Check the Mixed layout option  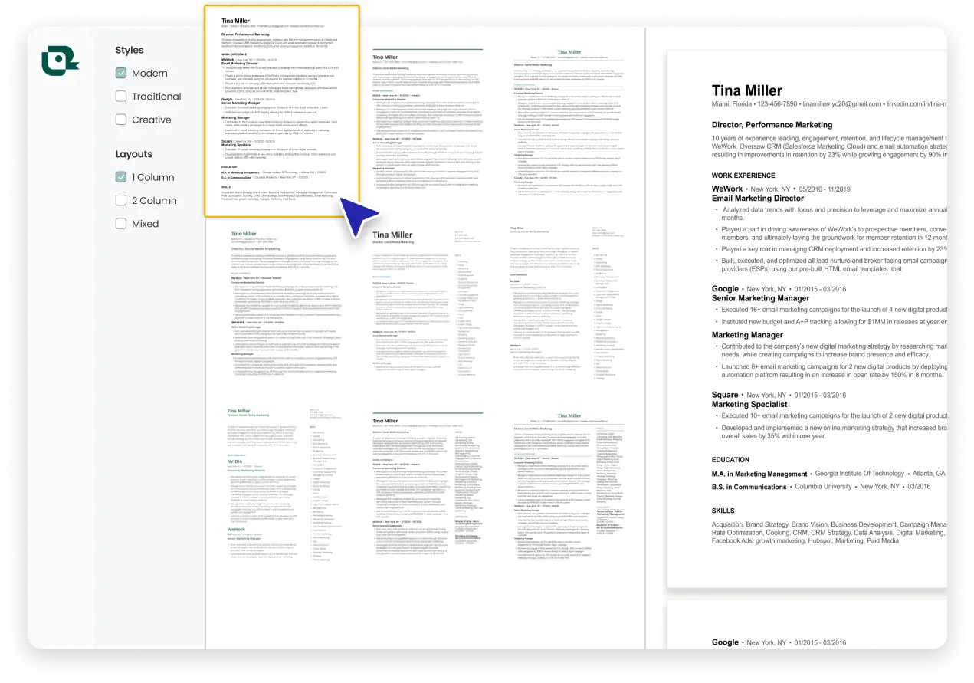[121, 224]
